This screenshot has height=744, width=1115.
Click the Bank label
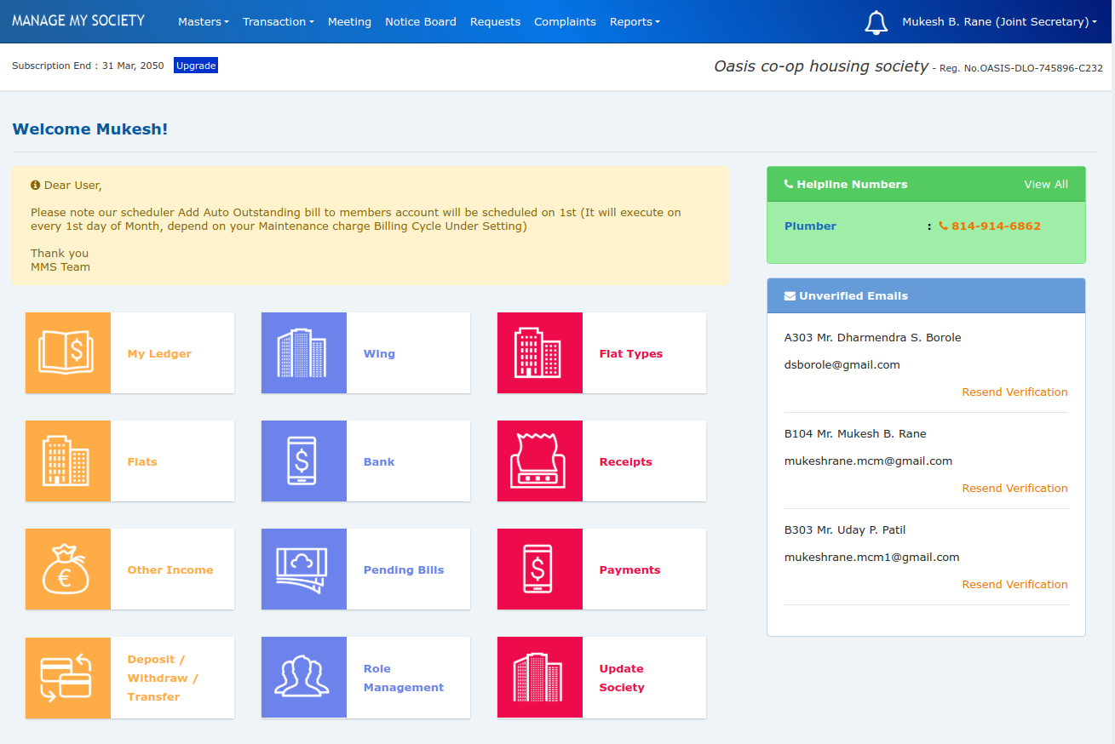[379, 462]
